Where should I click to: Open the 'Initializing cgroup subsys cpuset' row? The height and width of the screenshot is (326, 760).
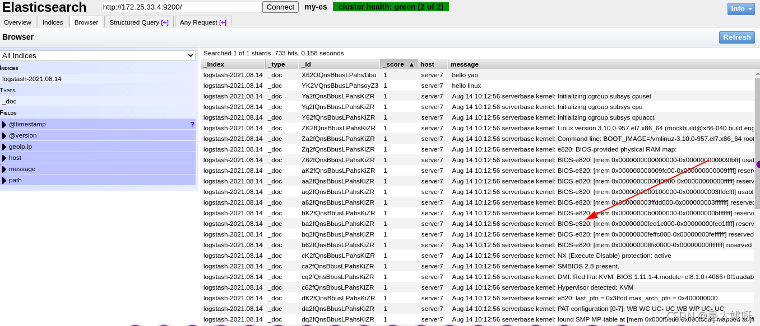[x=478, y=96]
